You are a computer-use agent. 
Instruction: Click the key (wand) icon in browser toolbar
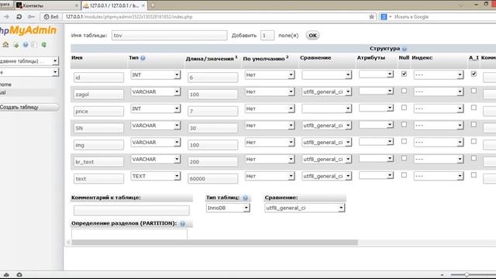(31, 17)
